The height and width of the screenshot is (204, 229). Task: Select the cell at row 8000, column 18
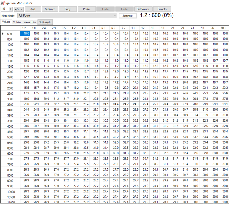tap(164, 169)
